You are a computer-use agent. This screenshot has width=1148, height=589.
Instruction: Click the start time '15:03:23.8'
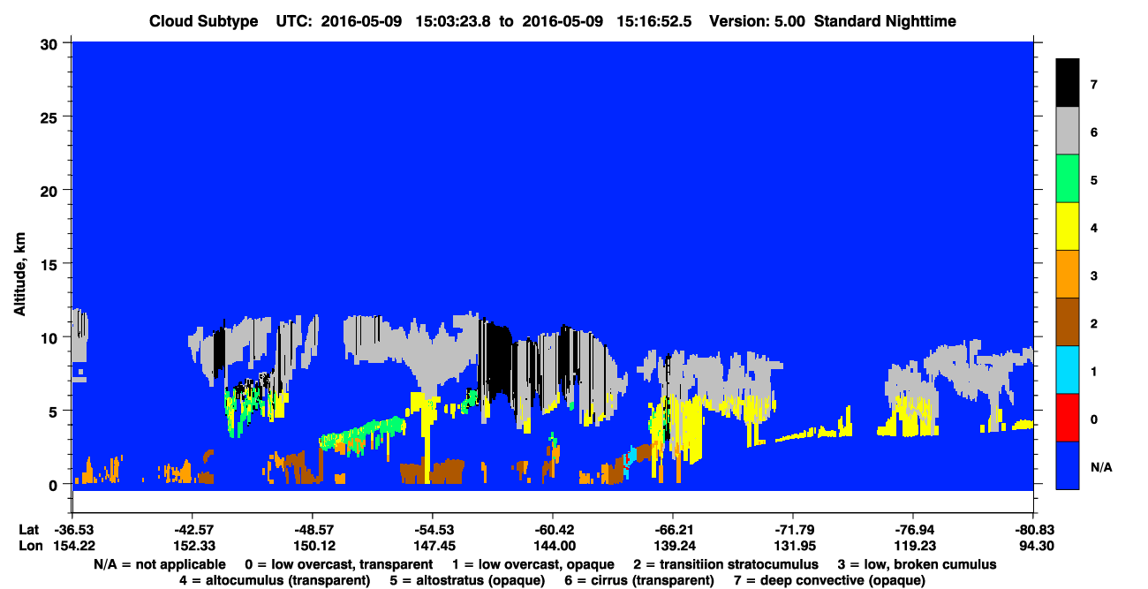tap(454, 21)
